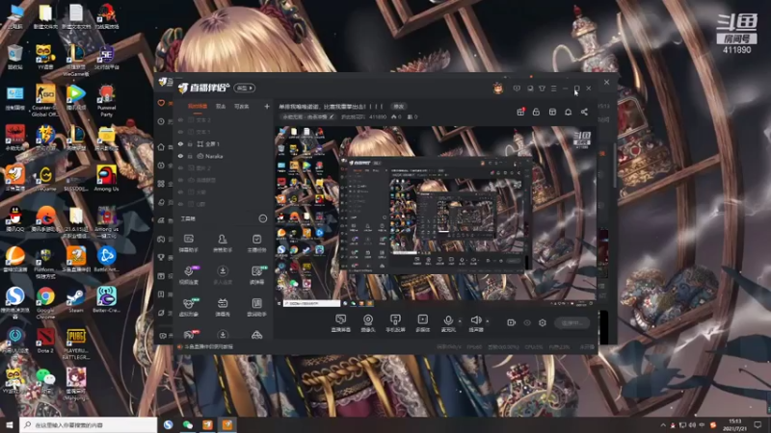Viewport: 771px width, 433px height.
Task: Open the checklist task tool in toolbox
Action: (256, 243)
